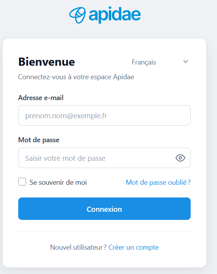Click the apidae wordmark text

tap(115, 15)
